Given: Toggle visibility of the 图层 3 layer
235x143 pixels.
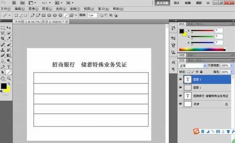Looking at the screenshot, I should [181, 79].
